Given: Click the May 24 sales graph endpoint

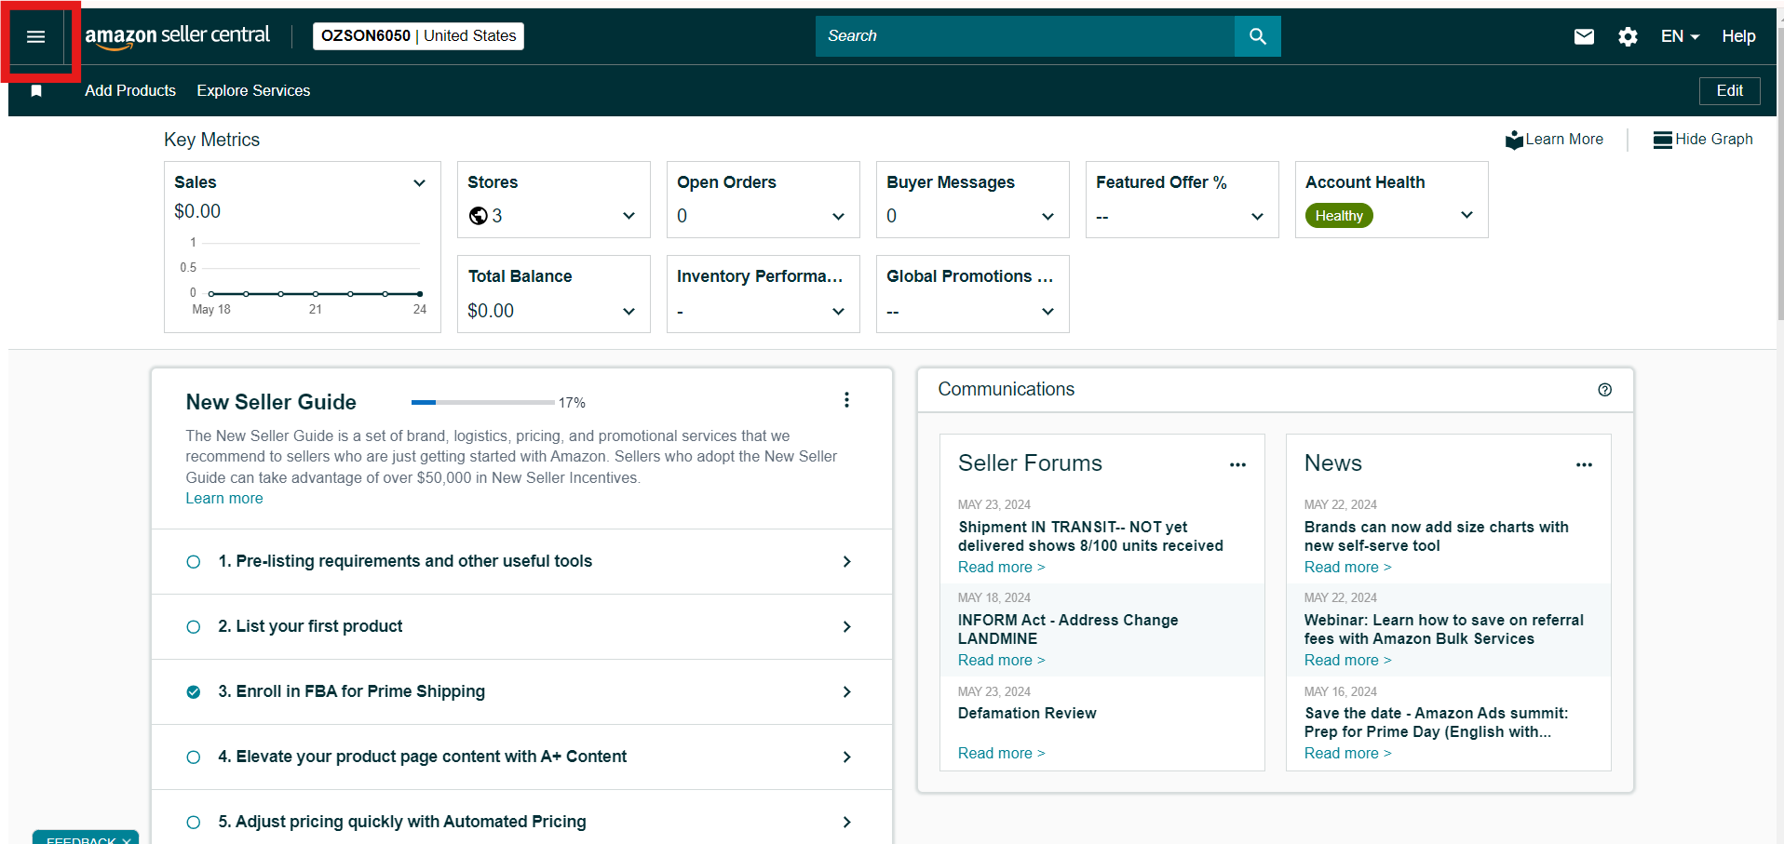Looking at the screenshot, I should pos(420,294).
